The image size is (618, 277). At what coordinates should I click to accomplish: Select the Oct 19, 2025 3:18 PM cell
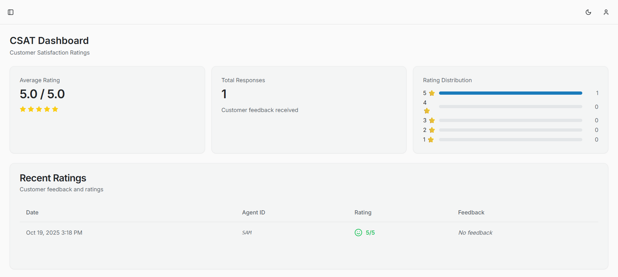coord(54,233)
